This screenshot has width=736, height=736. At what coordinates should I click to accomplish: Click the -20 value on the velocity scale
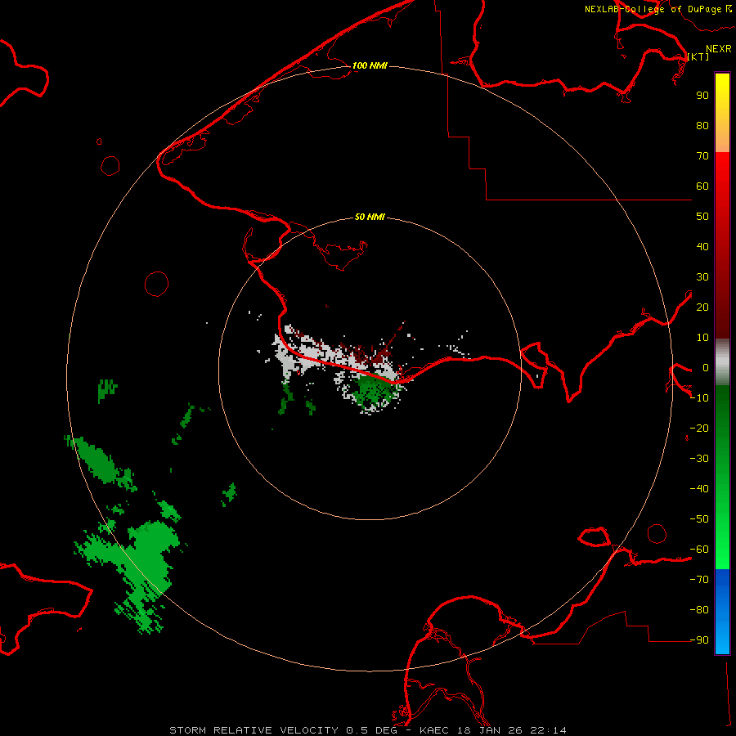[699, 428]
